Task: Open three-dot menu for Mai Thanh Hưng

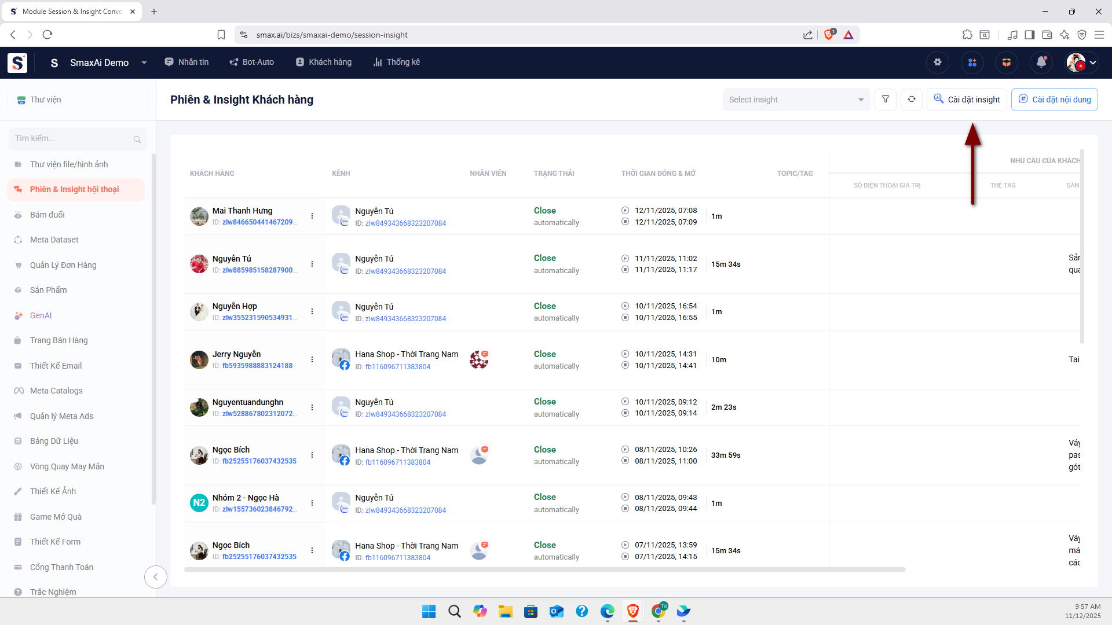Action: tap(312, 216)
